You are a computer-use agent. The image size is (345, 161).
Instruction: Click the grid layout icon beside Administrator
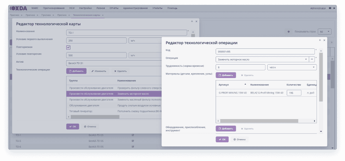coord(330,9)
